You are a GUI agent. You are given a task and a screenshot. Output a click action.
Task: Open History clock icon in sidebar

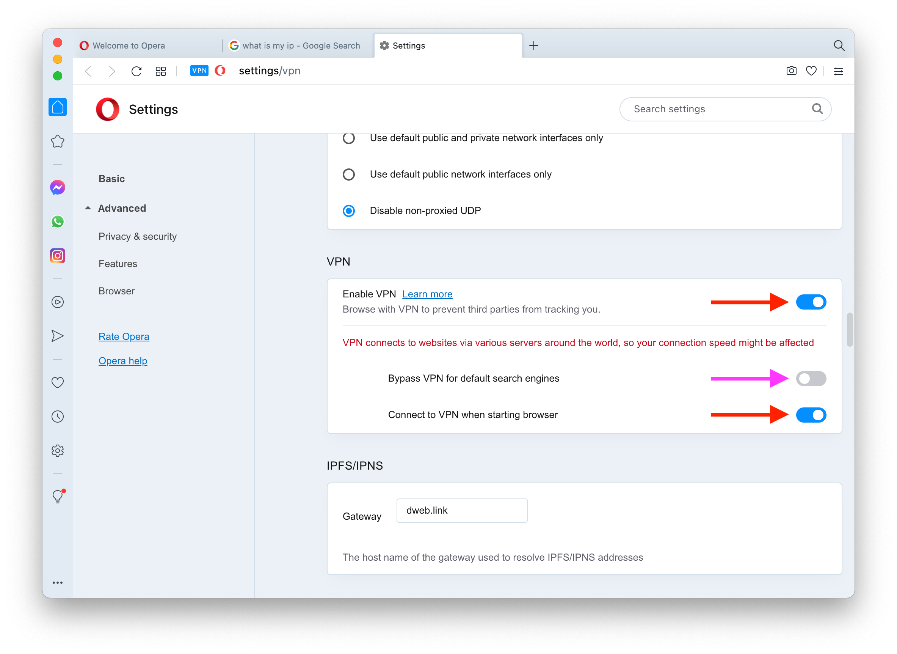[x=57, y=417]
